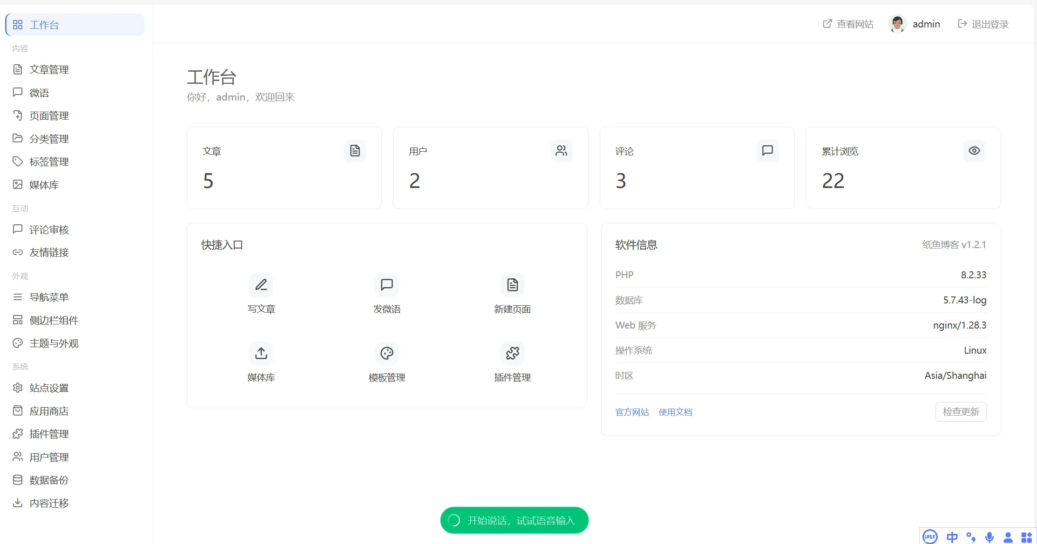Click the green 开始说话 voice input button
This screenshot has height=544, width=1037.
pyautogui.click(x=514, y=520)
